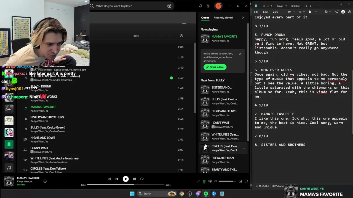The image size is (353, 198).
Task: Open Friend Activity icon in Spotify
Action: (x=208, y=6)
